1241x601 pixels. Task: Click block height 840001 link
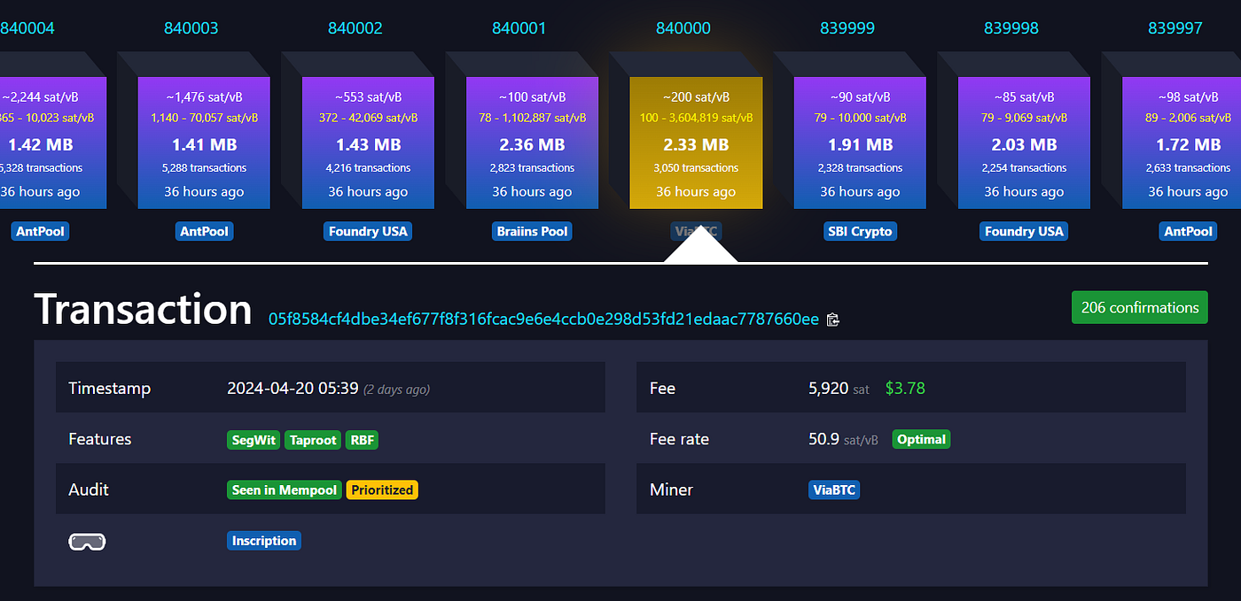519,28
